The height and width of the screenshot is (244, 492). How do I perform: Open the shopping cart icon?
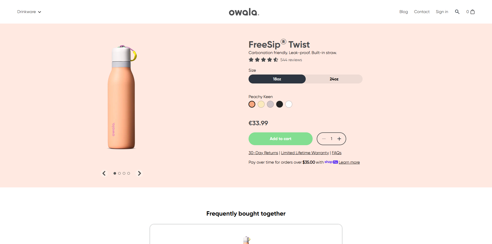pos(472,12)
